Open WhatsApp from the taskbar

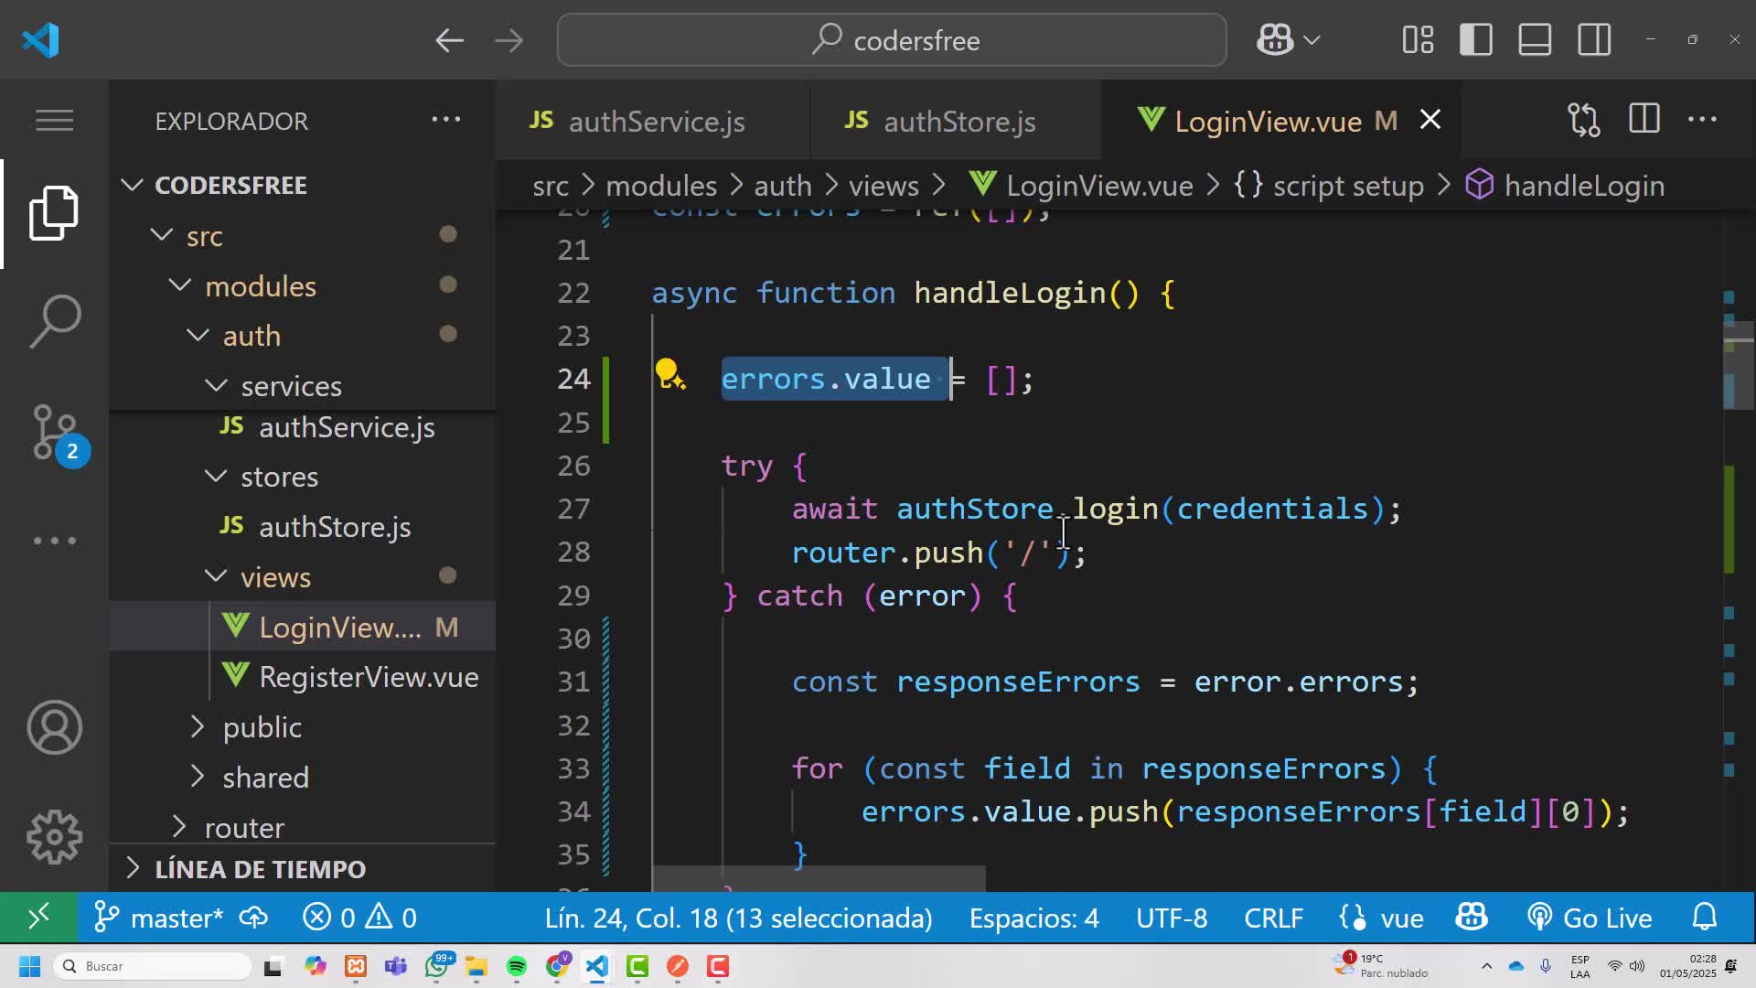coord(437,966)
